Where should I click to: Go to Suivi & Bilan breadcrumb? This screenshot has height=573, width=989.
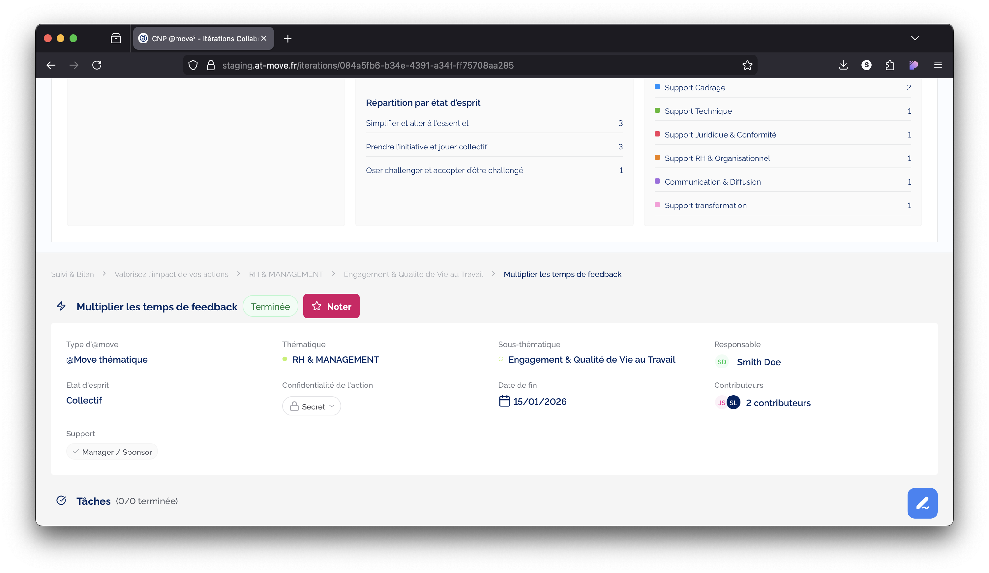point(72,274)
